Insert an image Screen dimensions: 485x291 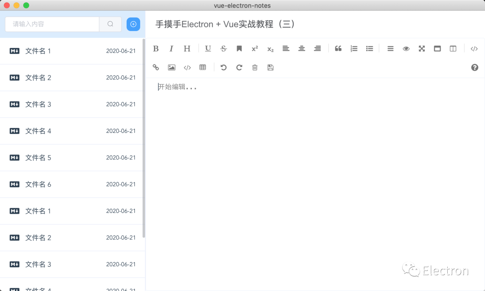pos(172,67)
